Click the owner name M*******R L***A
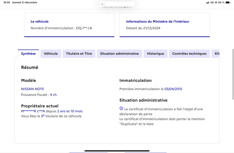Viewport: 234px width, 153px height. [33, 111]
